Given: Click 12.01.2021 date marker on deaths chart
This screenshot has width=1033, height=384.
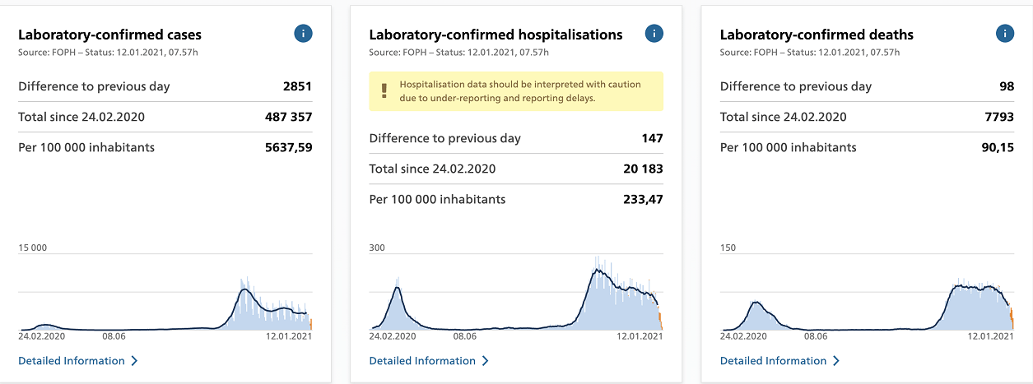Looking at the screenshot, I should 990,335.
